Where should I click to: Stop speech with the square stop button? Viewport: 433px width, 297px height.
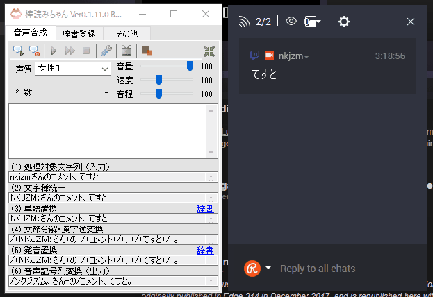click(x=86, y=51)
